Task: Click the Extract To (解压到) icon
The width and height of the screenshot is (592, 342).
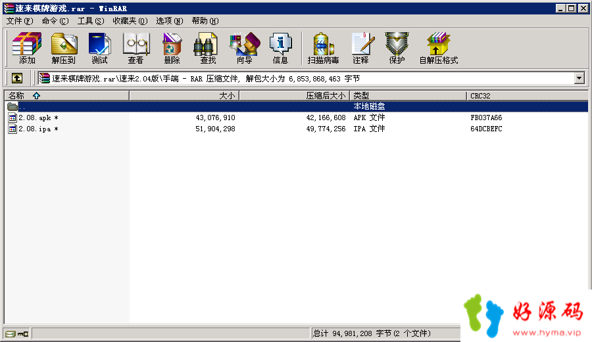Action: pyautogui.click(x=63, y=48)
